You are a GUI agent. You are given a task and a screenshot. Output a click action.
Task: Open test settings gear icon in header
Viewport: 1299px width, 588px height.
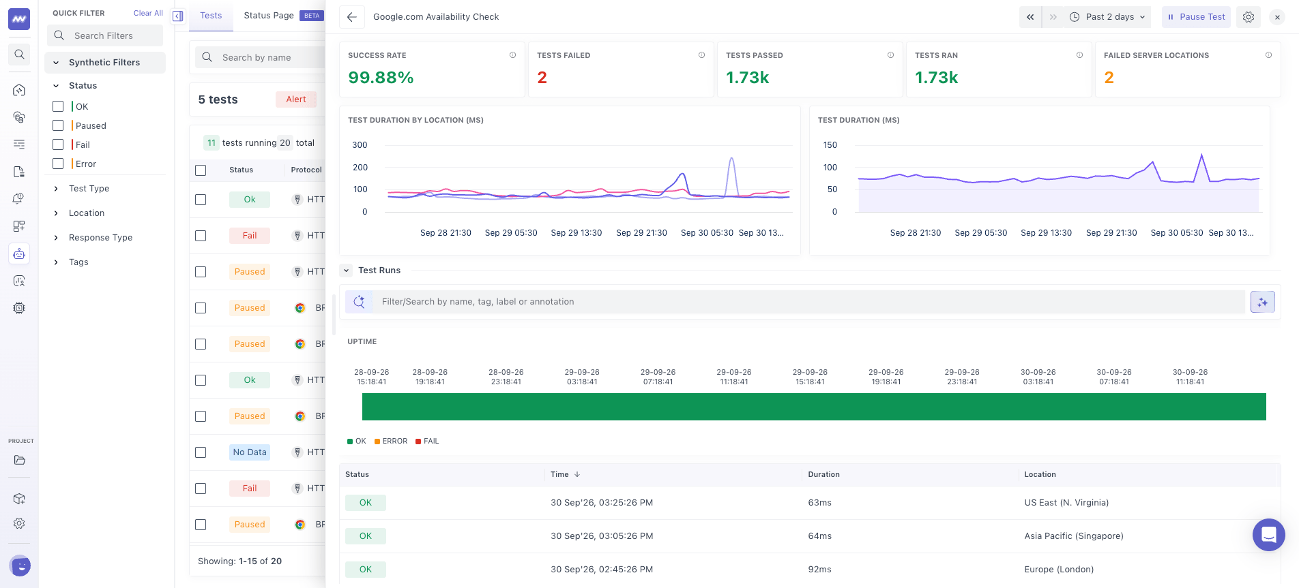click(x=1249, y=17)
